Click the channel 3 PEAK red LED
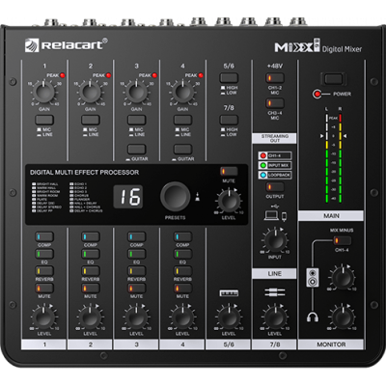This screenshot has width=386, height=386. (154, 75)
